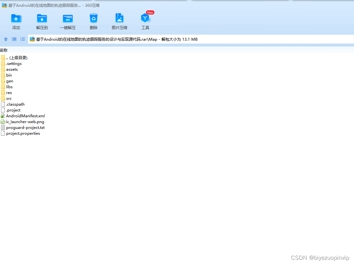The image size is (354, 264).
Task: Click the window title text '360压缩'
Action: [92, 5]
